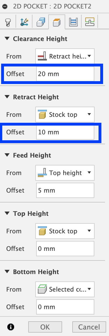The image size is (109, 336).
Task: Click the OK button
Action: point(45,327)
